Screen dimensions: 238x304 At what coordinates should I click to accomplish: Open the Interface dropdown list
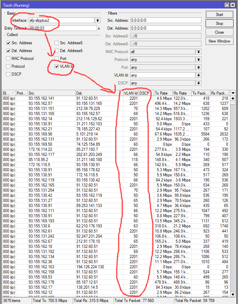(x=98, y=20)
